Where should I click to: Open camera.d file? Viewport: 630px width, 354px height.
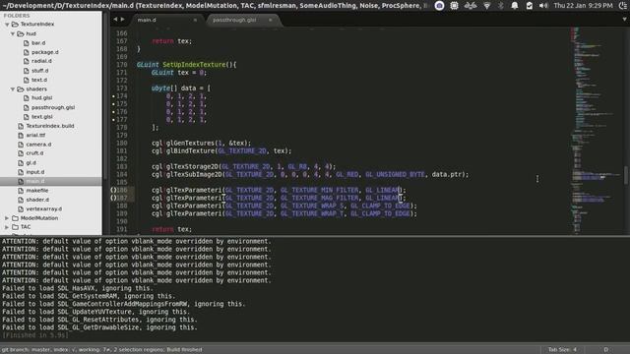(38, 145)
